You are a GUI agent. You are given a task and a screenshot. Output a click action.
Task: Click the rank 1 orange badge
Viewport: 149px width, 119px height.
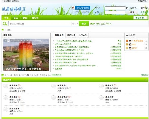click(x=127, y=41)
